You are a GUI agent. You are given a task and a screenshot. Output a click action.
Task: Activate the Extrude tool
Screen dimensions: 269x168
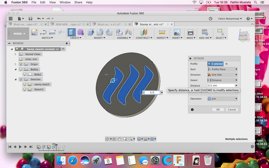click(71, 32)
